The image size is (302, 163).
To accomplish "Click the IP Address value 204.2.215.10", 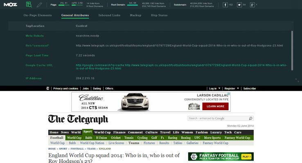I will pyautogui.click(x=85, y=78).
